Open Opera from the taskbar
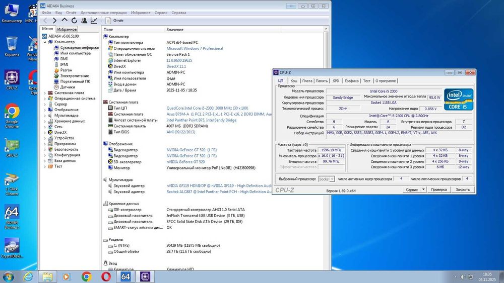The height and width of the screenshot is (283, 504). click(106, 276)
